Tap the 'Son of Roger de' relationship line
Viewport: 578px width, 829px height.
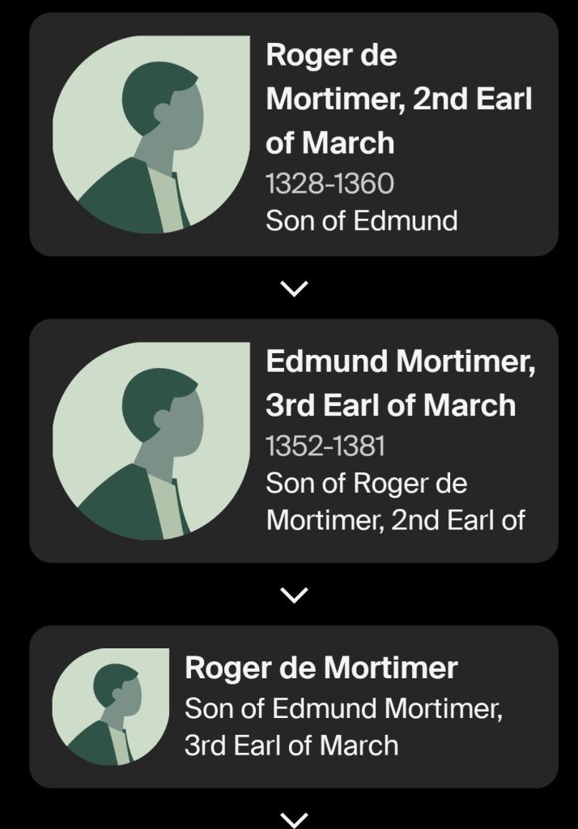[366, 483]
